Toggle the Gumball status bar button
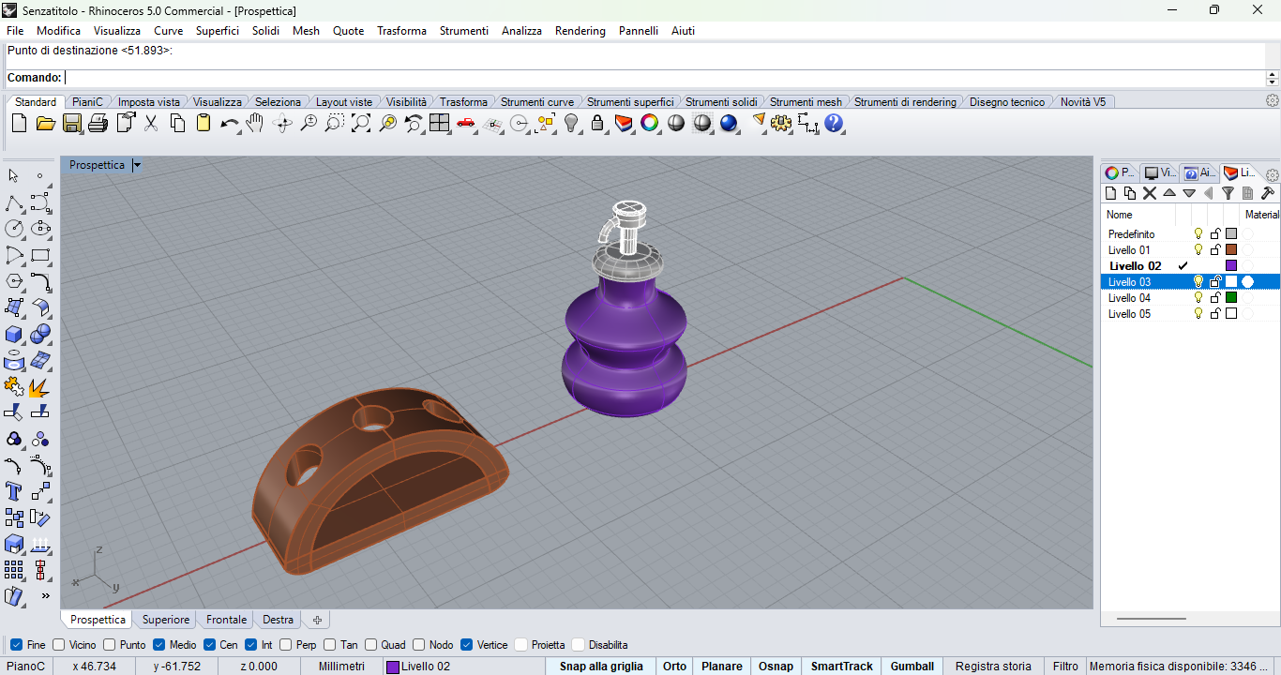Viewport: 1281px width, 675px height. (x=912, y=667)
